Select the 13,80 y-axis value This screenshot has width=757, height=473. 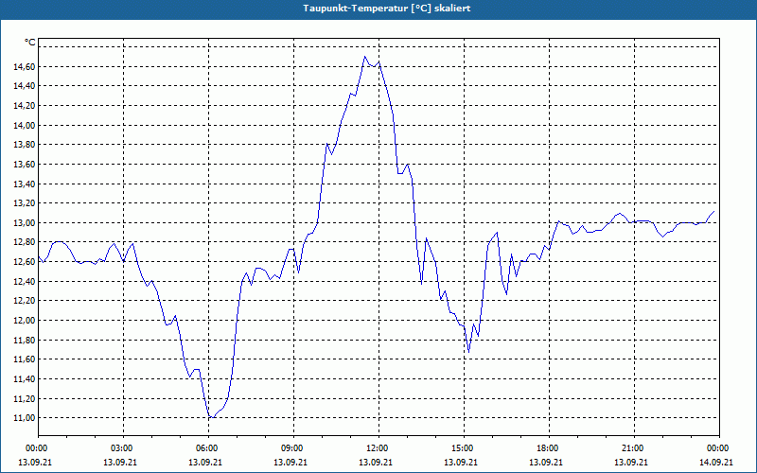25,145
